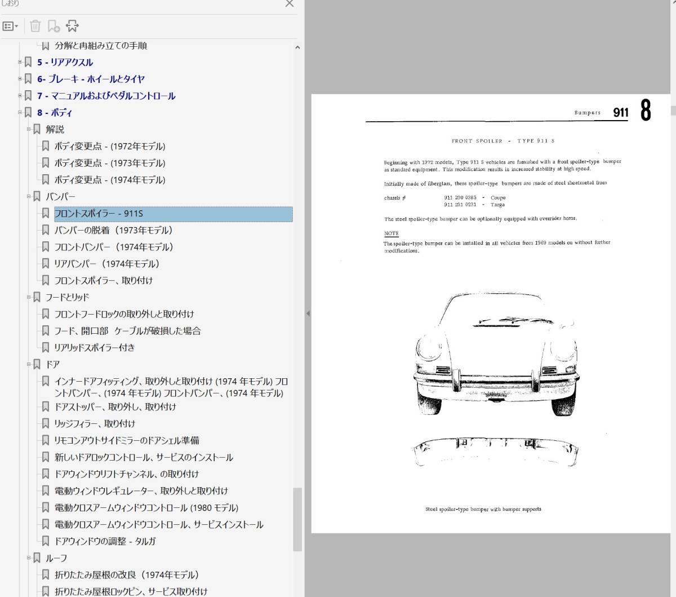Open ドアストッパー、取り外し、取り付け bookmark

[x=115, y=407]
